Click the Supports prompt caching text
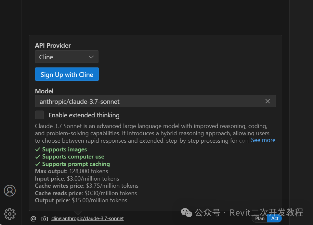The width and height of the screenshot is (313, 225). pyautogui.click(x=76, y=164)
